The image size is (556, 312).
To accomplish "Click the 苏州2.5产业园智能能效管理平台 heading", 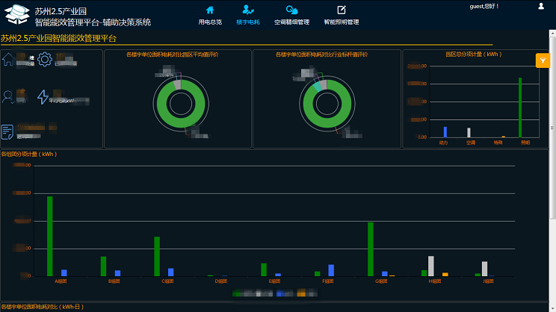I will coord(58,38).
